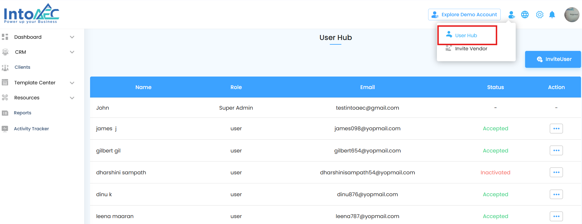Select Invite Vendor menu option
Viewport: 582px width, 224px height.
[471, 49]
